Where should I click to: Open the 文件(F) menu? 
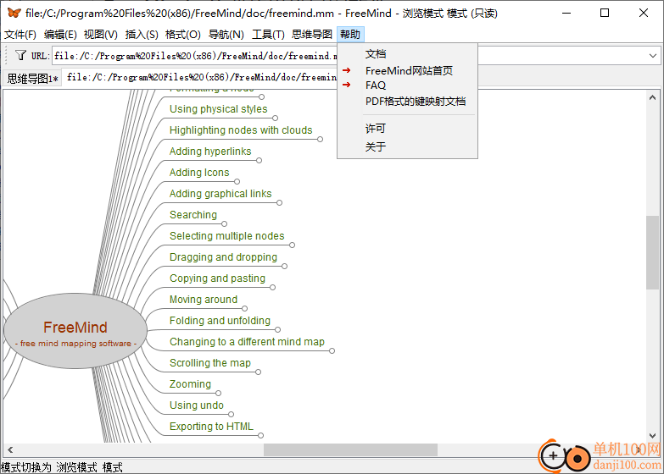20,34
